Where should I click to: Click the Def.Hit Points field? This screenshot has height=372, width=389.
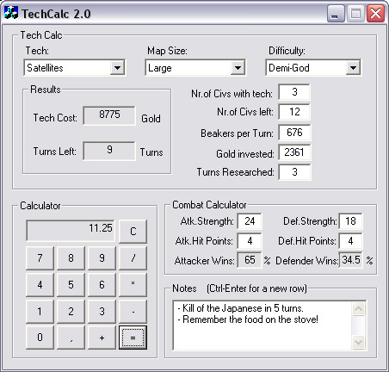point(350,241)
